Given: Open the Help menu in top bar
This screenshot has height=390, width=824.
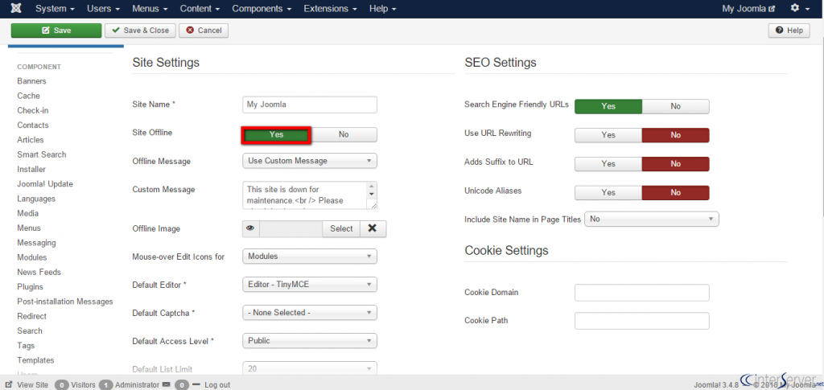Looking at the screenshot, I should pyautogui.click(x=382, y=9).
